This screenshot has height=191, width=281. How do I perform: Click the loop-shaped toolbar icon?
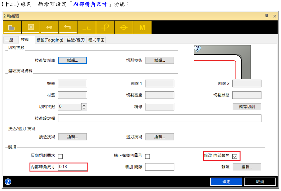105,27
